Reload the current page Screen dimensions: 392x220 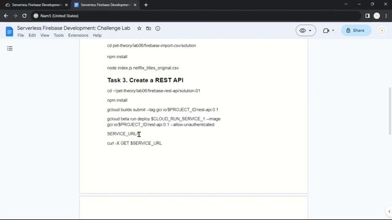[24, 16]
